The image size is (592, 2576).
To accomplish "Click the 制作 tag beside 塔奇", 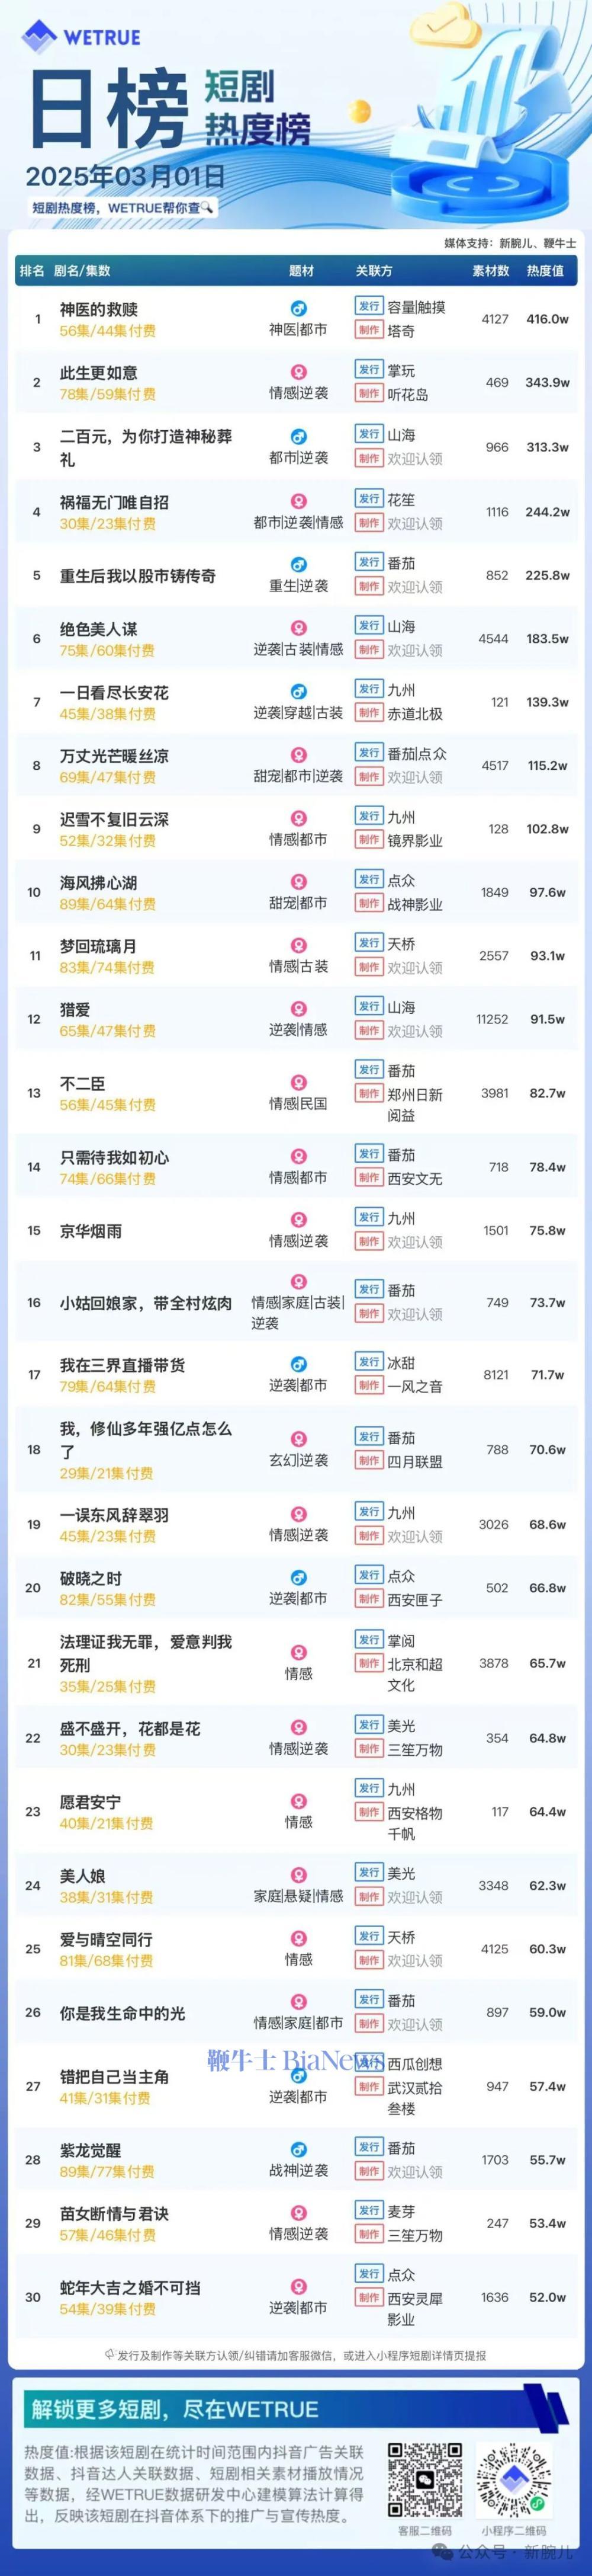I will click(x=369, y=331).
